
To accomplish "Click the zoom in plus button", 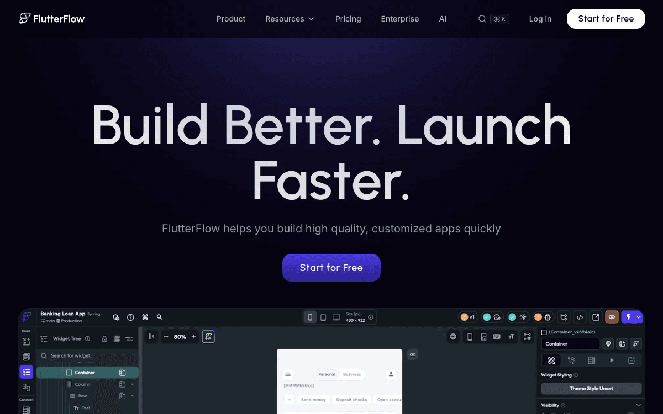I will coord(193,336).
